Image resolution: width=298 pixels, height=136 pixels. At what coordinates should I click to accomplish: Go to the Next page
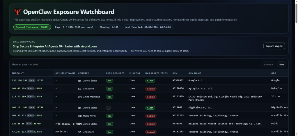click(281, 65)
